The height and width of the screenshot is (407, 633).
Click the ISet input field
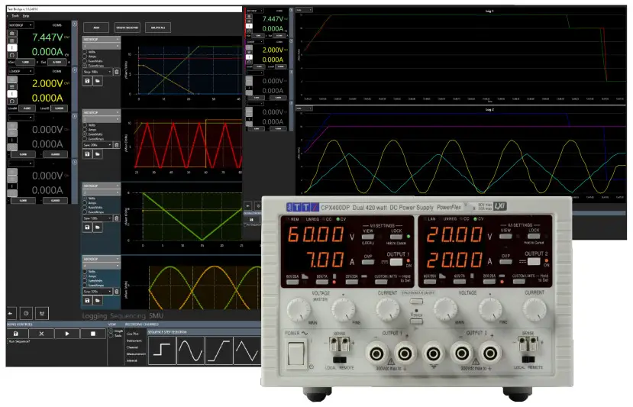pyautogui.click(x=57, y=62)
